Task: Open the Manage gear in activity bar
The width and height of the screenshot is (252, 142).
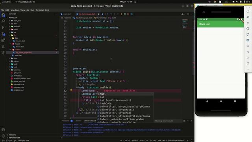Action: (x=3, y=136)
